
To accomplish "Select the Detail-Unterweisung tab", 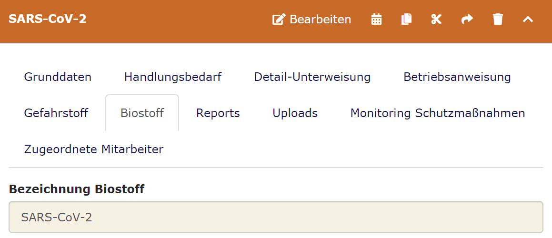I will click(312, 77).
